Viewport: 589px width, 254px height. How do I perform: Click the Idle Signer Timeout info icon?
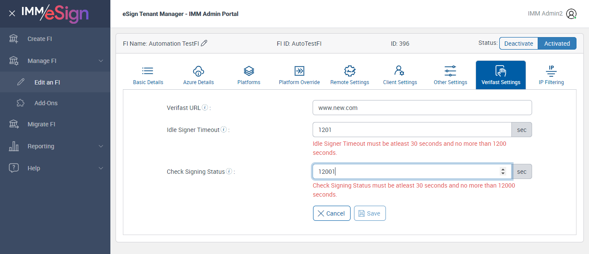(x=224, y=129)
